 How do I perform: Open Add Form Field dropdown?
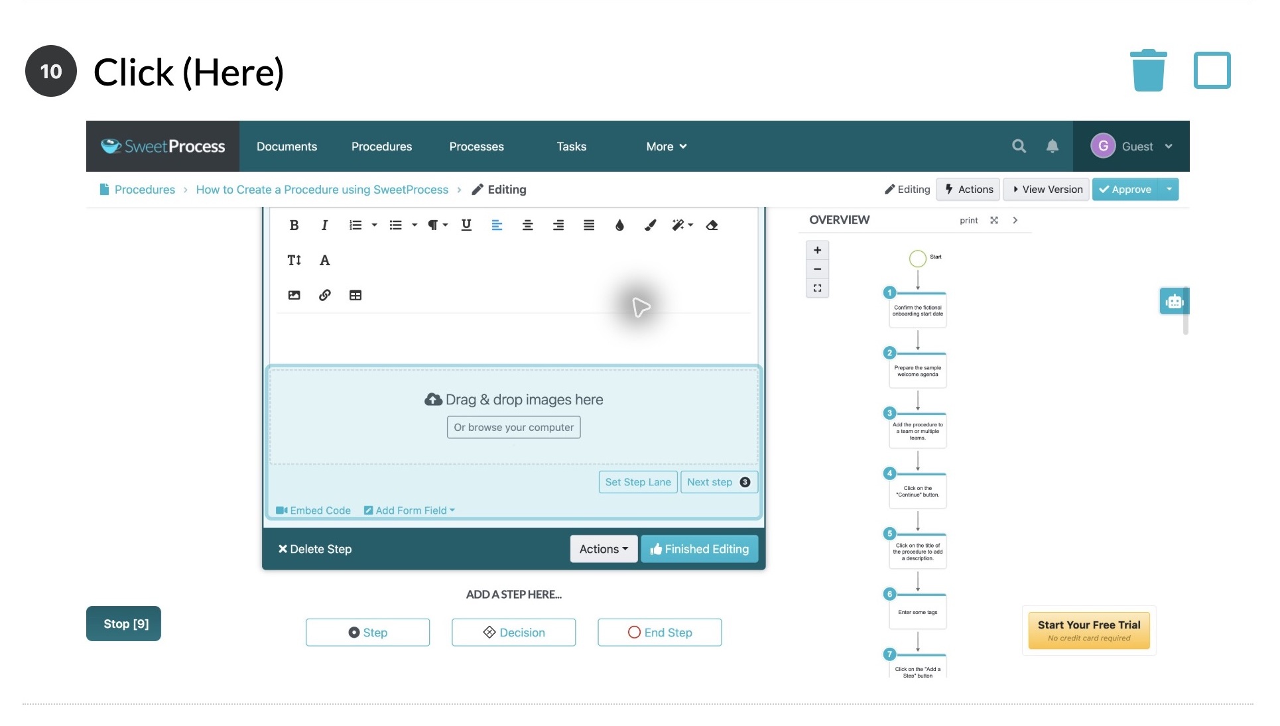[x=409, y=511]
